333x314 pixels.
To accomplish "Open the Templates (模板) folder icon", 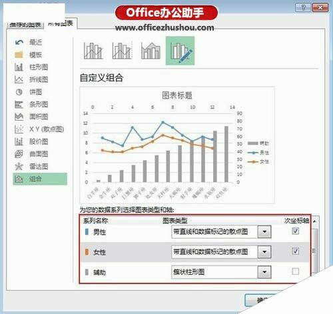I will coord(19,55).
